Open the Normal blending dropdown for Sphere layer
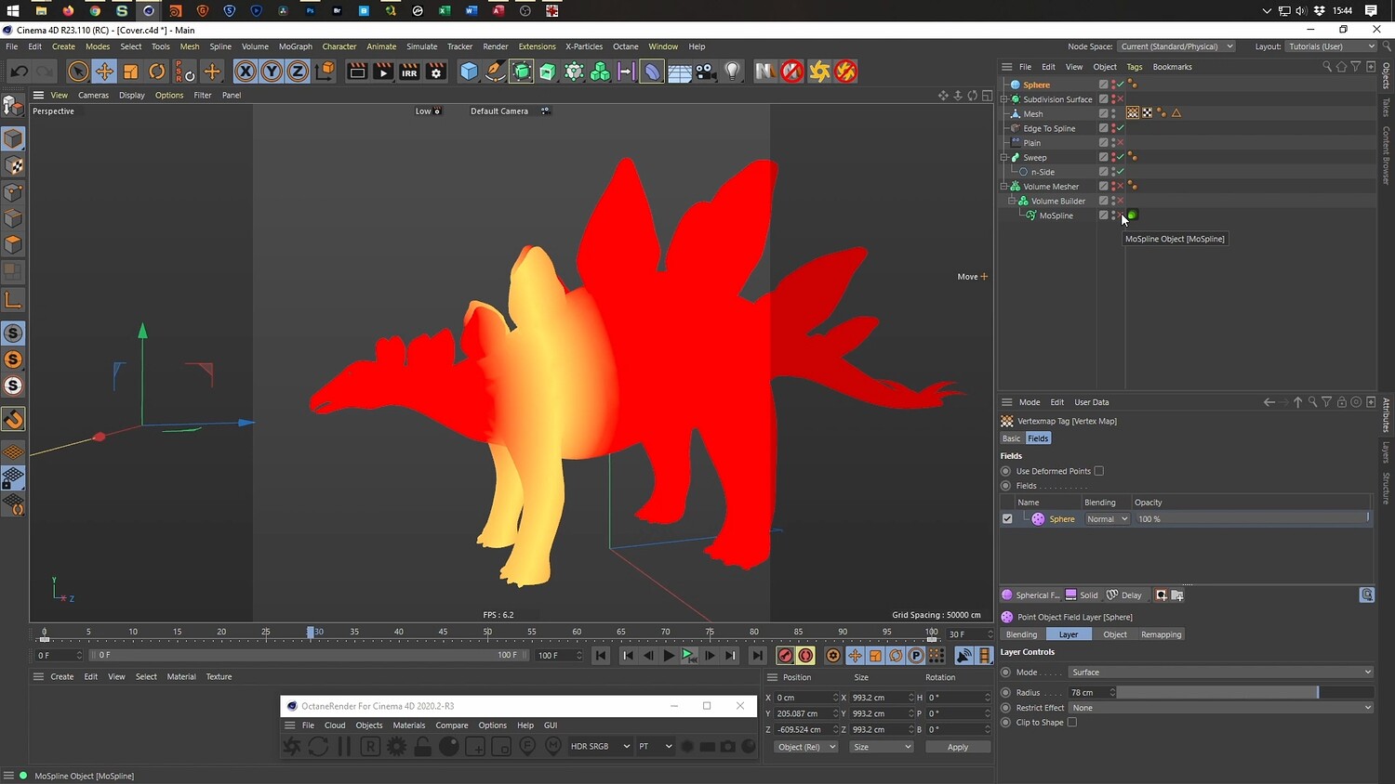Screen dimensions: 1395x784 click(x=1107, y=519)
